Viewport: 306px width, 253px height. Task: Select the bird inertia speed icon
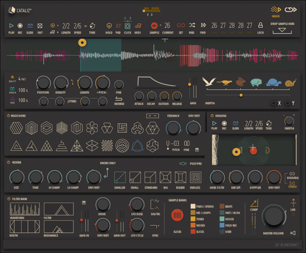209,81
